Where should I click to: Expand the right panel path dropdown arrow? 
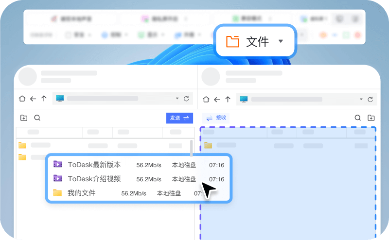361,99
